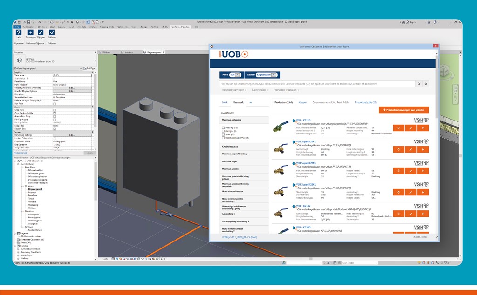Viewport: 477px width, 295px height.
Task: Click the pencil button for VSH - K2510 product
Action: click(411, 128)
